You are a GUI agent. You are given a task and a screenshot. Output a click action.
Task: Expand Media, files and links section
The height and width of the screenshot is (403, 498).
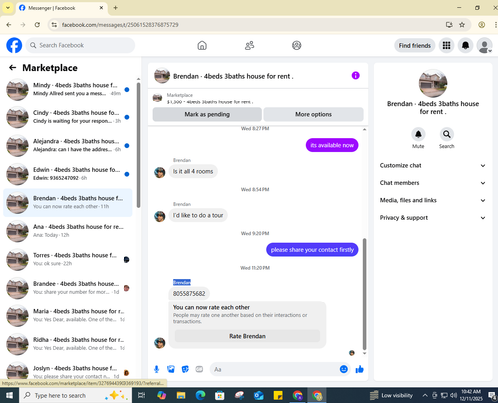click(x=433, y=200)
